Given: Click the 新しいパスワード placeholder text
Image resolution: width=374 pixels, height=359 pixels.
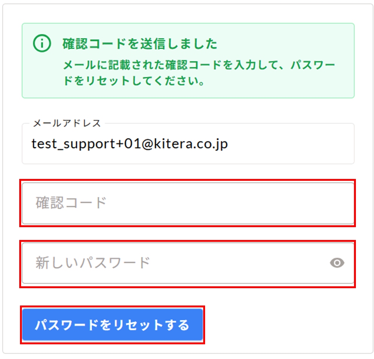Looking at the screenshot, I should pyautogui.click(x=93, y=263).
